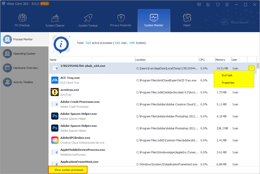The image size is (260, 174).
Task: Click the total active processes count 314
Action: [88, 43]
